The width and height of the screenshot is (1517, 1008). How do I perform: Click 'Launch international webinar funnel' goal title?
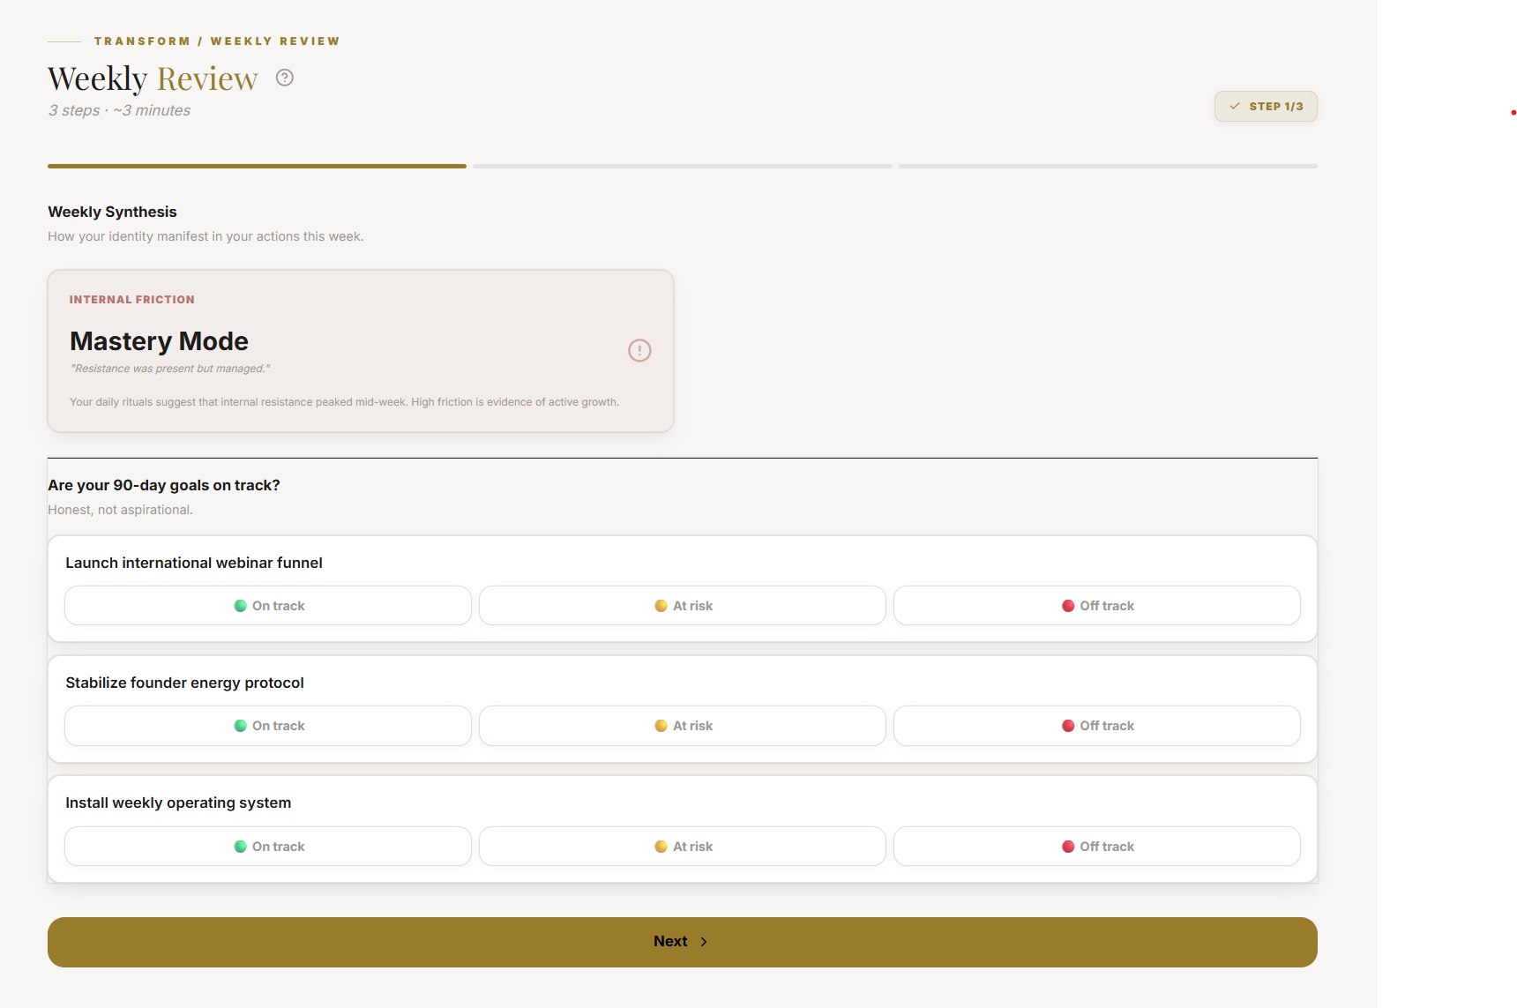pos(194,563)
